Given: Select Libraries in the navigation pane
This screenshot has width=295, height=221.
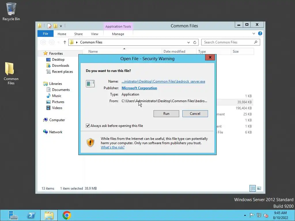Looking at the screenshot, I should tap(56, 84).
